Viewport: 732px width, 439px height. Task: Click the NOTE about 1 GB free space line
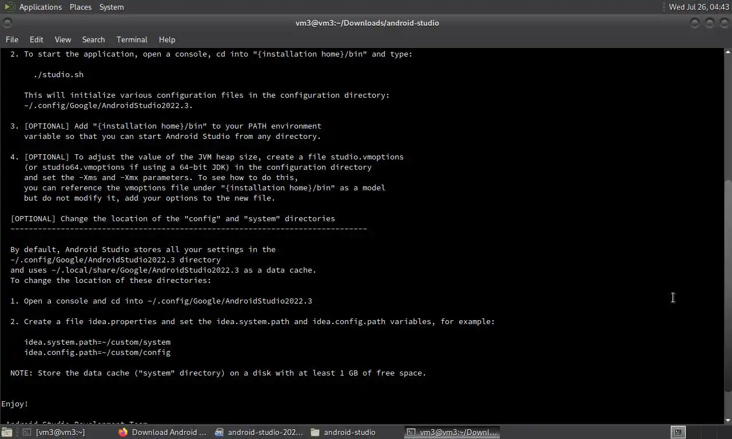coord(218,373)
